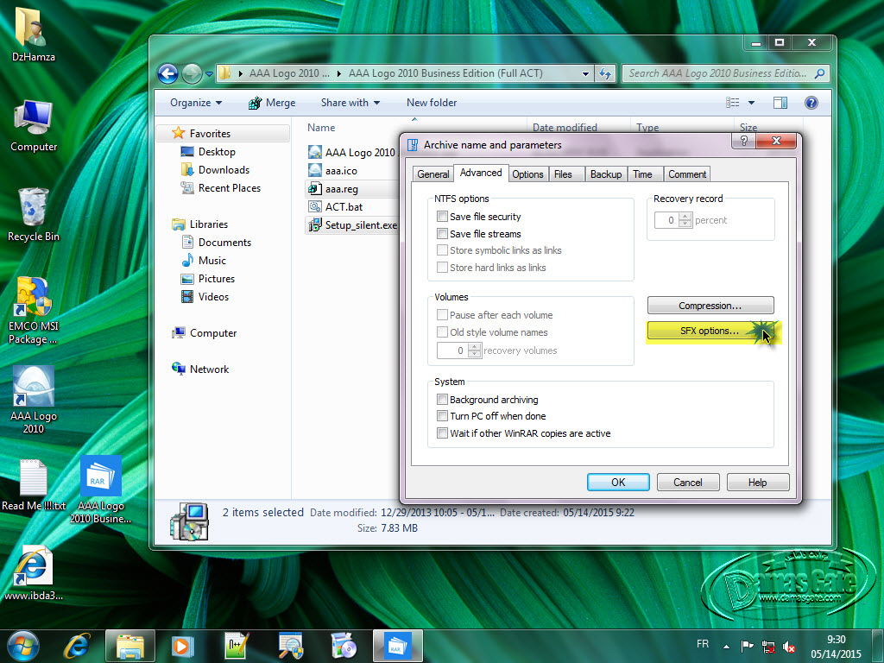Click the SFX options button

tap(710, 331)
